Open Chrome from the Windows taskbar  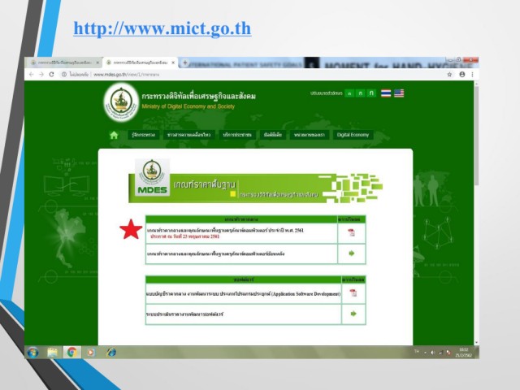click(x=71, y=352)
